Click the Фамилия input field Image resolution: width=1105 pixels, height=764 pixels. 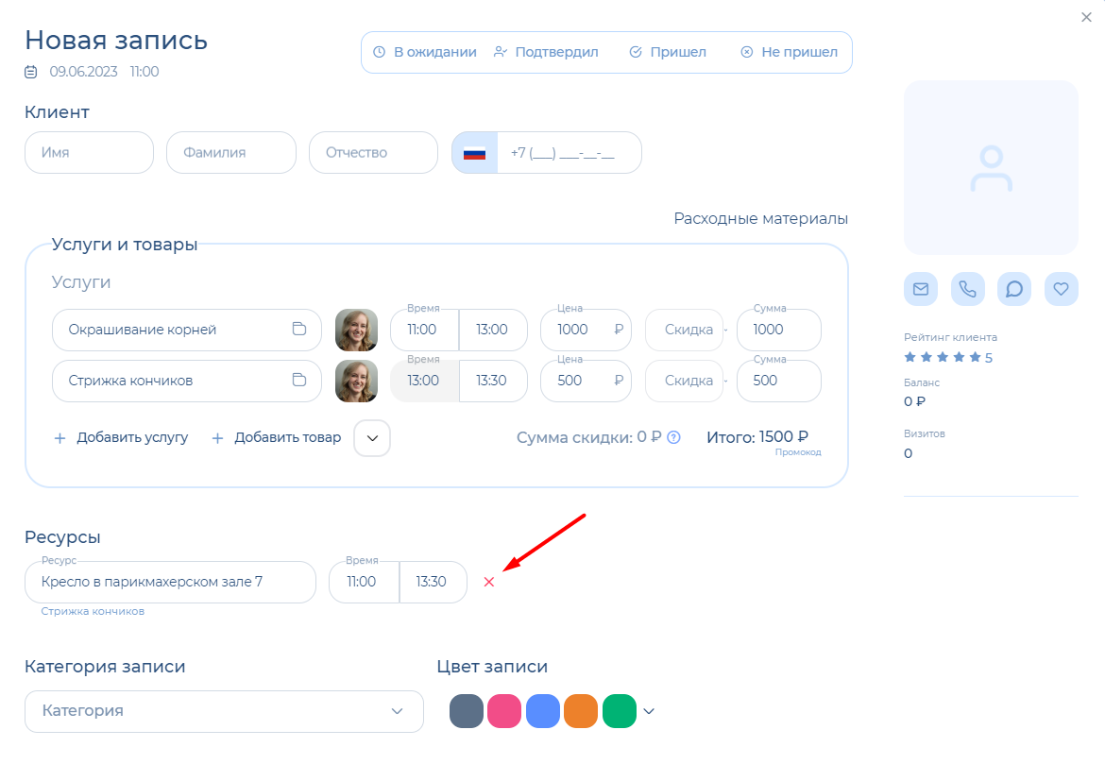click(x=231, y=153)
